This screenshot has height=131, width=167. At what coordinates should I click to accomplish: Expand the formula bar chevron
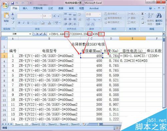tap(164, 34)
